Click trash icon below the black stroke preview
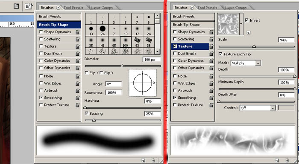 coord(153,161)
